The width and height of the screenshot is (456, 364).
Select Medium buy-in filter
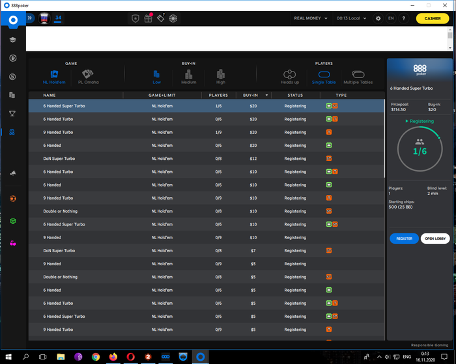pos(189,77)
